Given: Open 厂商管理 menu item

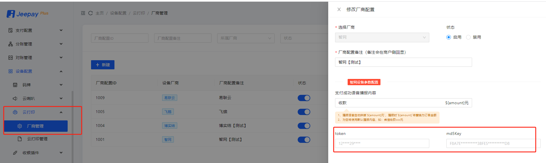Looking at the screenshot, I should pos(36,126).
